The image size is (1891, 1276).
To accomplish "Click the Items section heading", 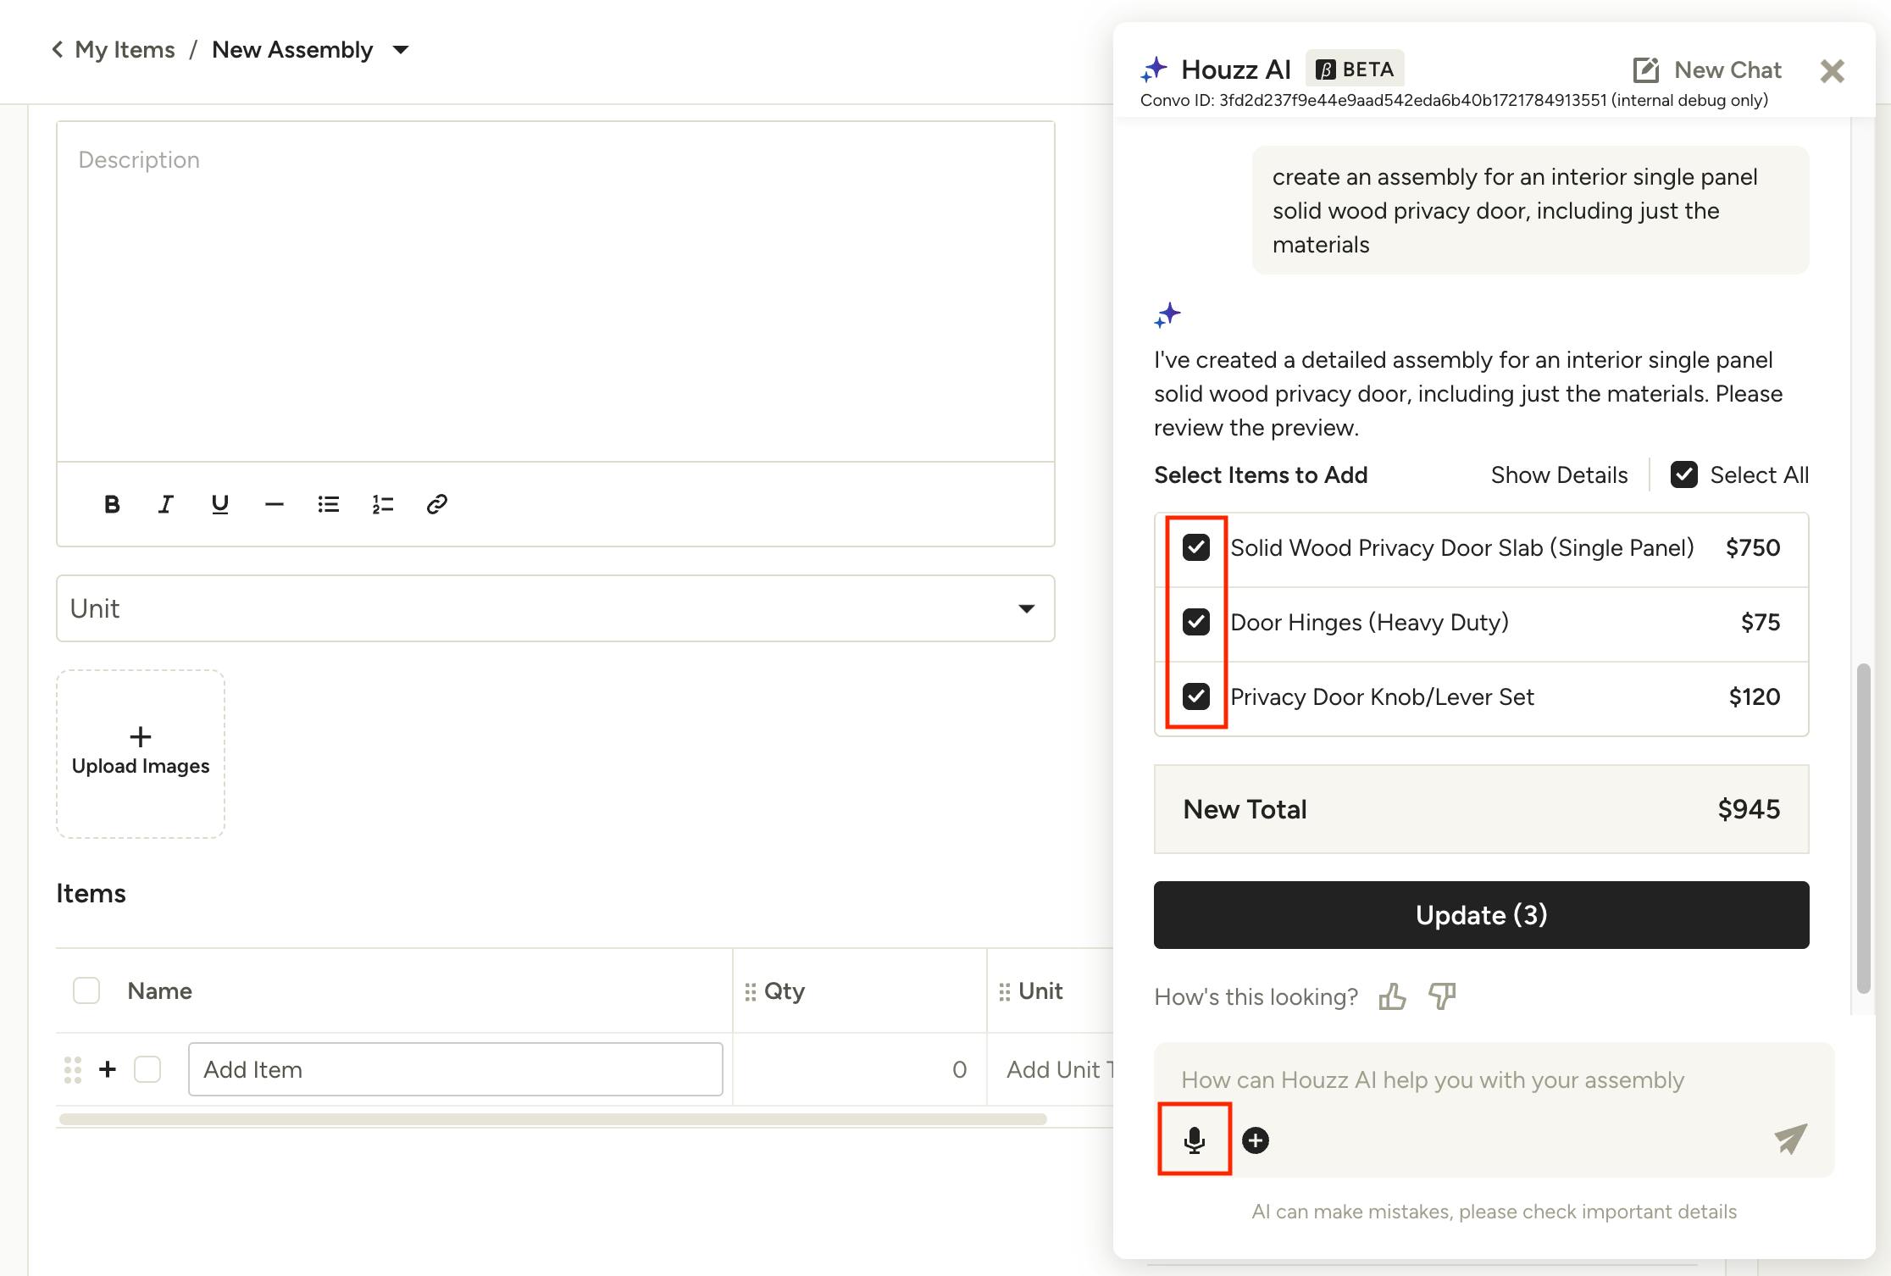I will 91,893.
